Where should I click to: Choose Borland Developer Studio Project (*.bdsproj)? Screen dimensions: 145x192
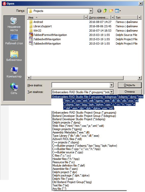point(79,119)
